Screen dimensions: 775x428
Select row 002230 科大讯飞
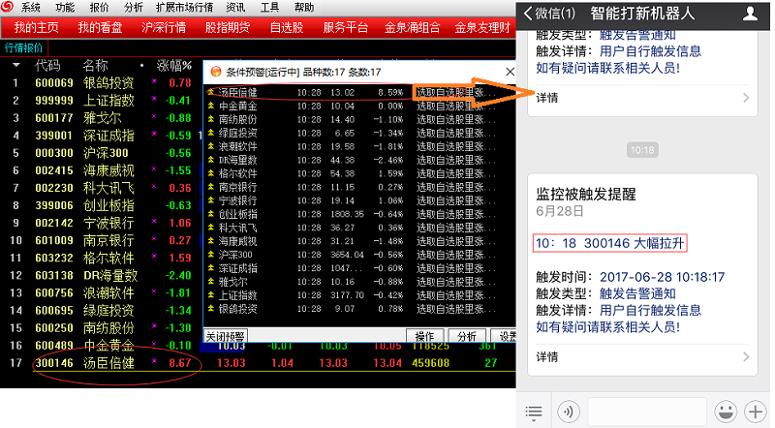102,188
